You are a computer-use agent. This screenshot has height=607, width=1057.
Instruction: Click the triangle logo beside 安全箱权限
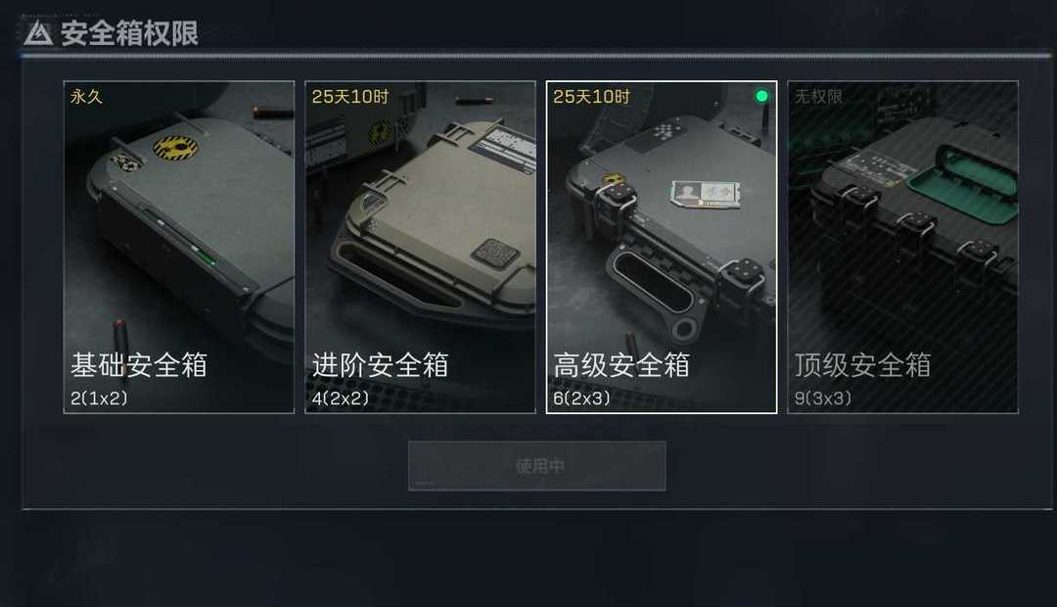point(38,33)
